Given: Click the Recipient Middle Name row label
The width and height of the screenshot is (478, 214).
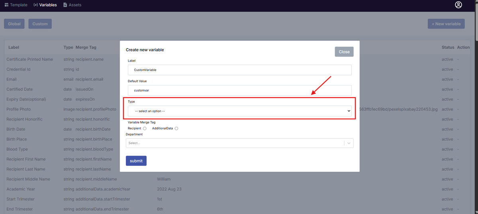Looking at the screenshot, I should (x=28, y=179).
